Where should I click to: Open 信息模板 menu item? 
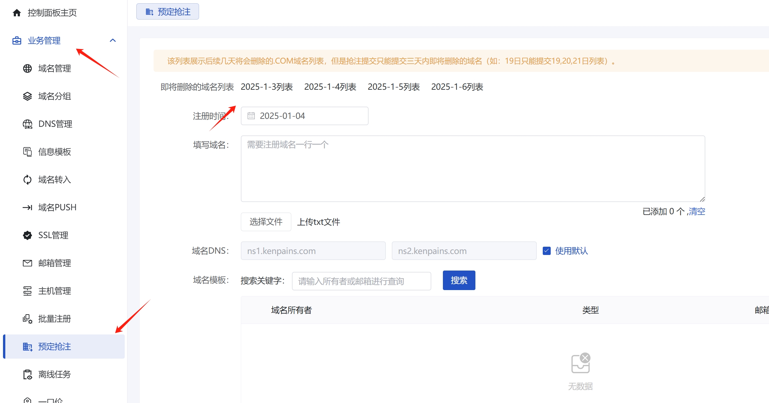point(55,152)
